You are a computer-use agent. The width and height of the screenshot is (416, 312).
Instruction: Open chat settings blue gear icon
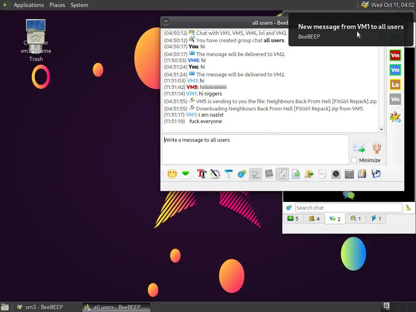pyautogui.click(x=242, y=174)
